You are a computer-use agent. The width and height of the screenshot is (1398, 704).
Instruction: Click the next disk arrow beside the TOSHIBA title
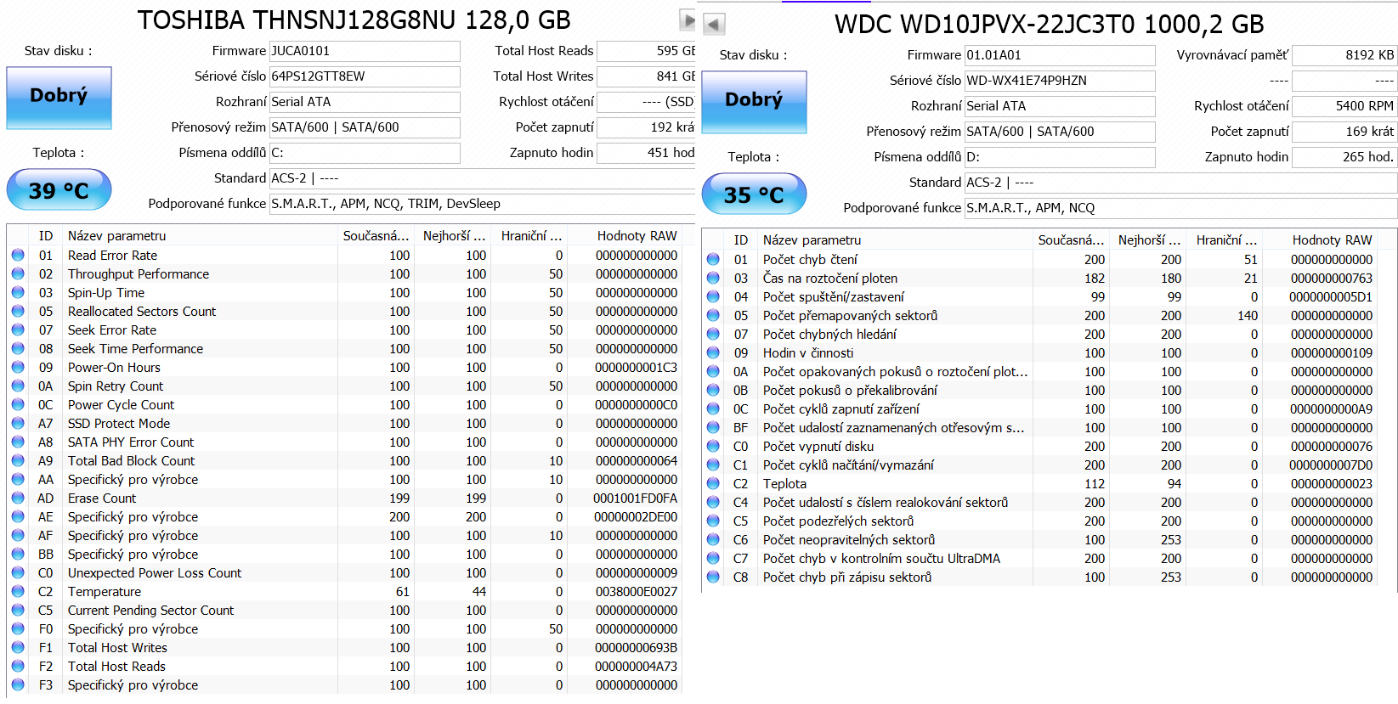pos(688,20)
